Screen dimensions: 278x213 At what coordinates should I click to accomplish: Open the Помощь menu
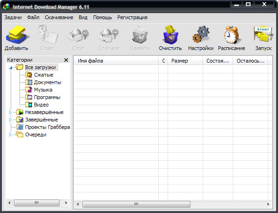[x=102, y=17]
